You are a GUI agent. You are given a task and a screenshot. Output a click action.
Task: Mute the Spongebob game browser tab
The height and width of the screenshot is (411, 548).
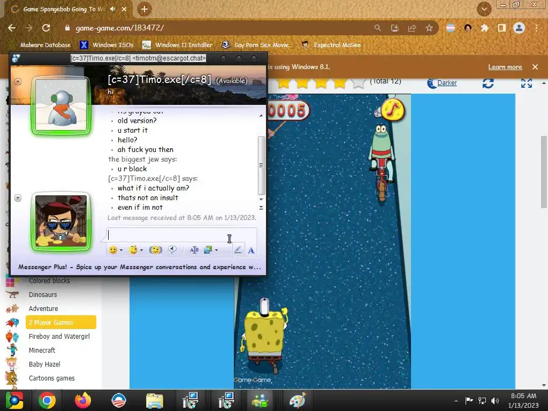(112, 9)
